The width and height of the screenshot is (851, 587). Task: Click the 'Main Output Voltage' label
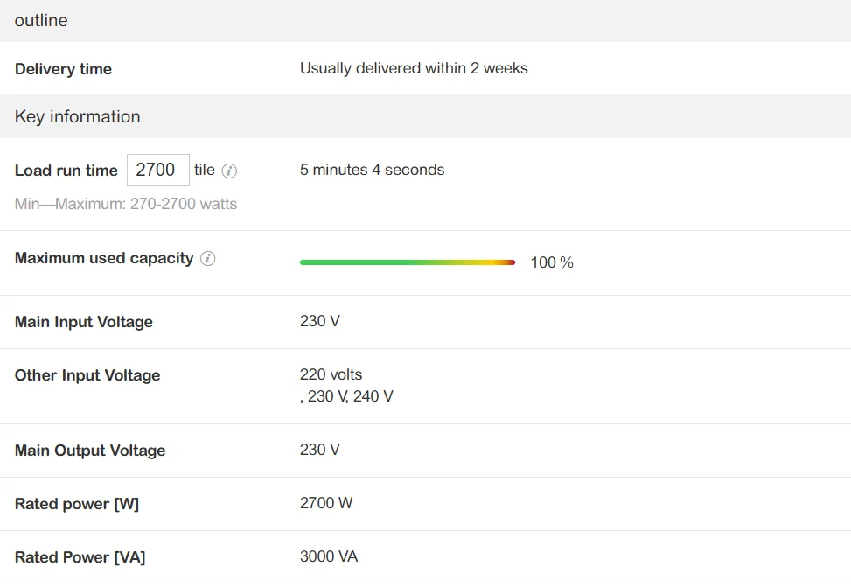pyautogui.click(x=90, y=451)
